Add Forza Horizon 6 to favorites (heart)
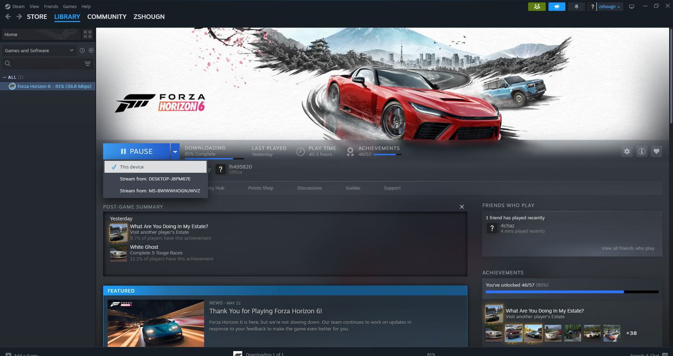 click(657, 151)
